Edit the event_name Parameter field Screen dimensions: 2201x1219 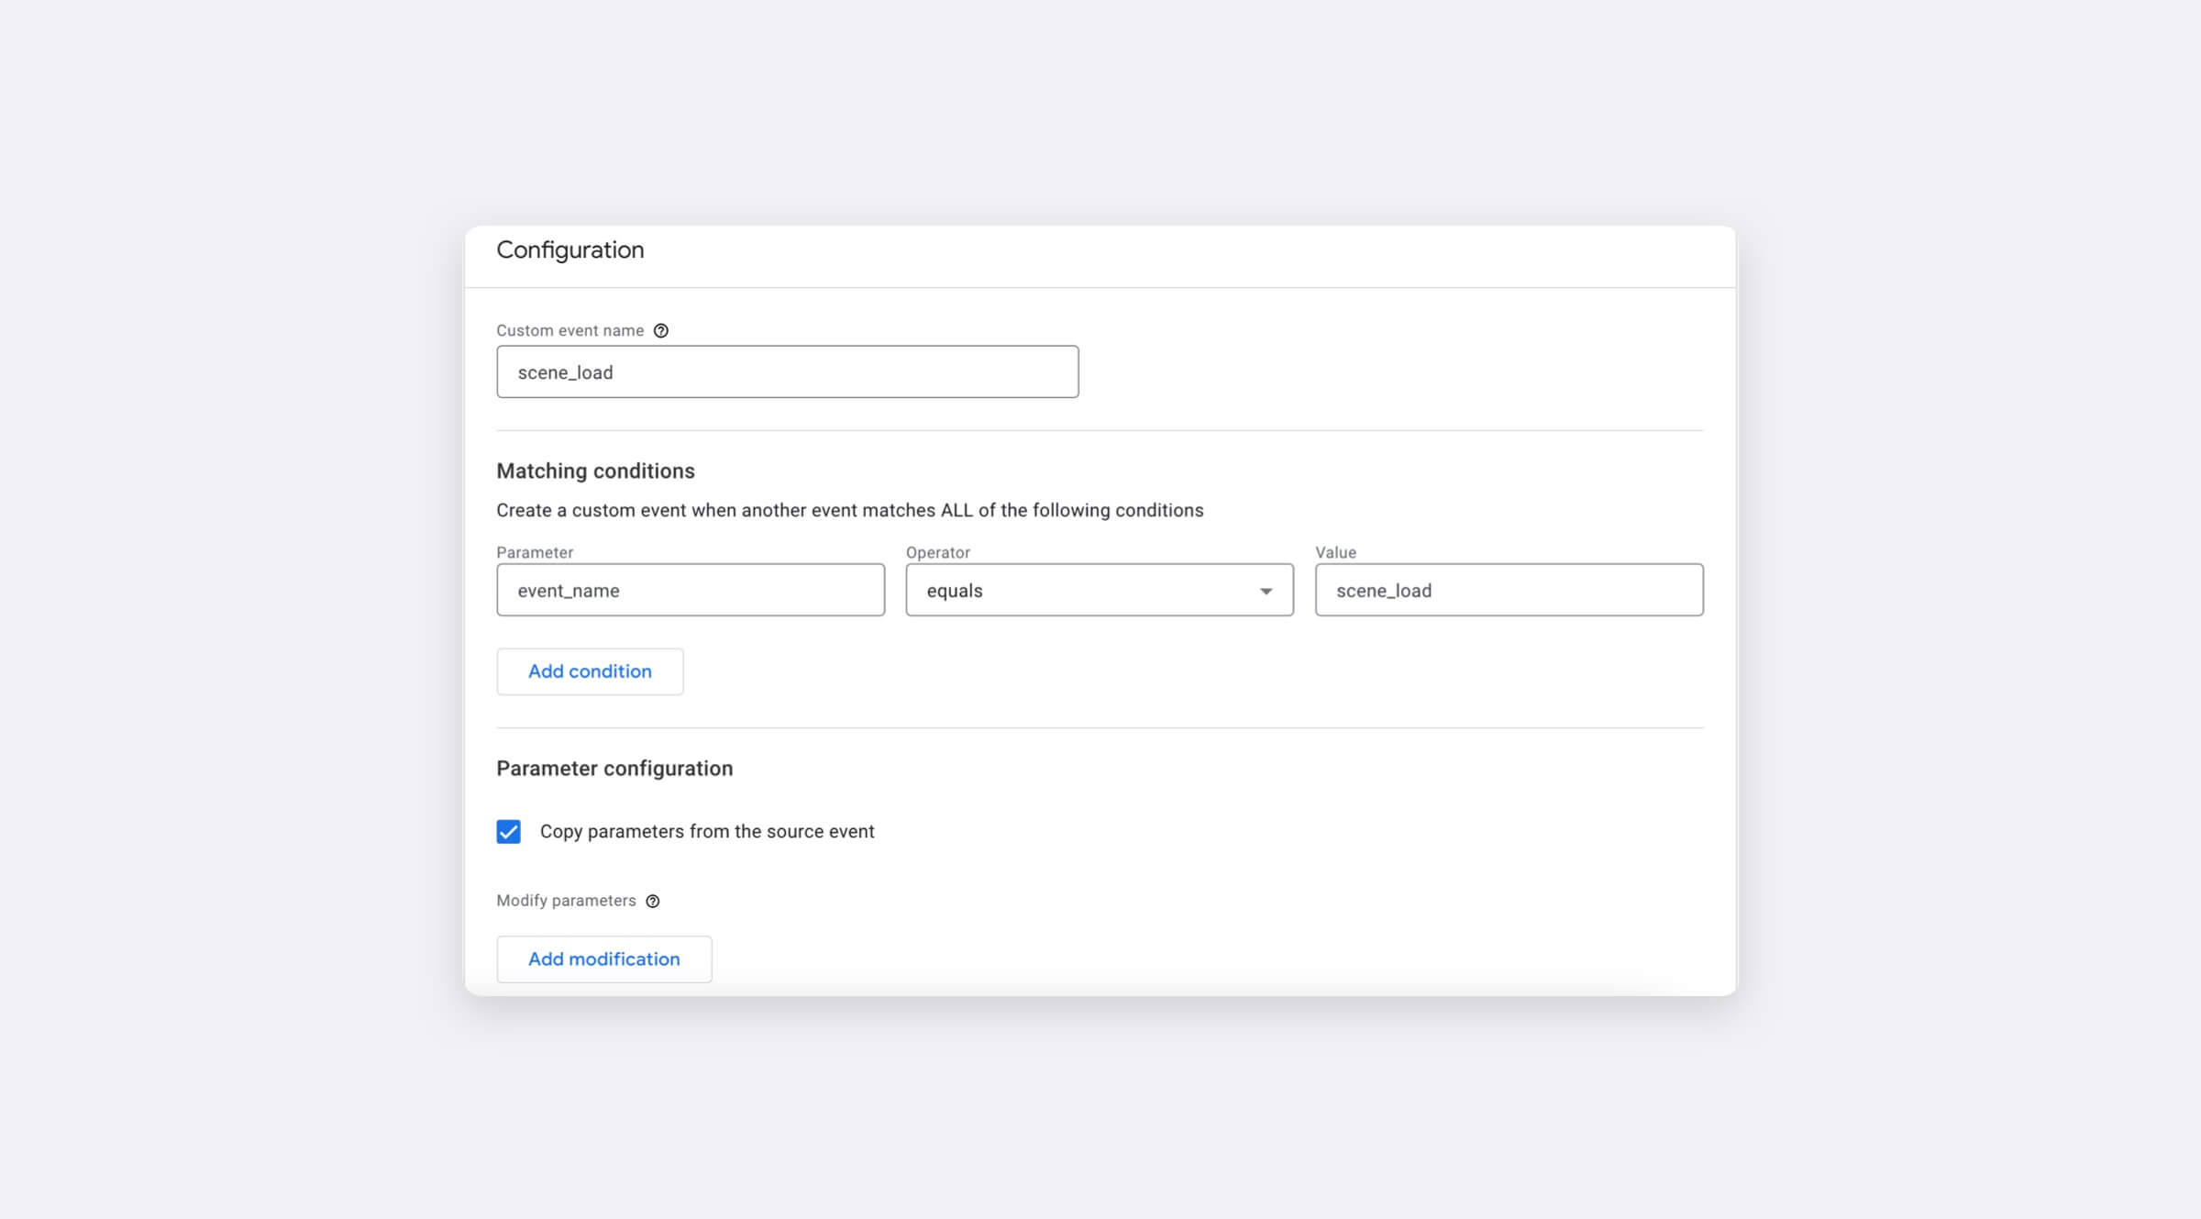tap(691, 590)
